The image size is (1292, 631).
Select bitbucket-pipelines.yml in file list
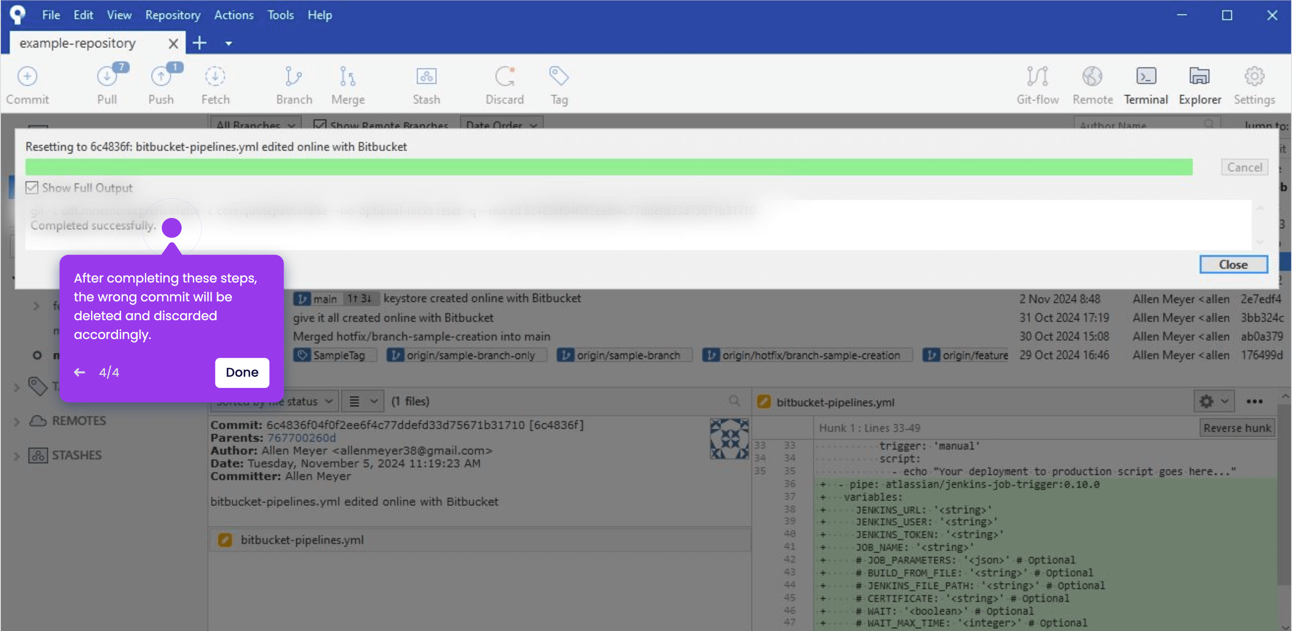point(480,540)
